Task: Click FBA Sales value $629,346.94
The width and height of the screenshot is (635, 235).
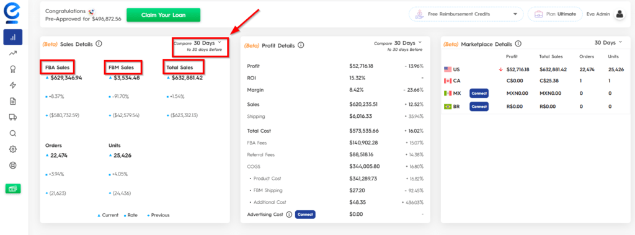Action: 66,78
